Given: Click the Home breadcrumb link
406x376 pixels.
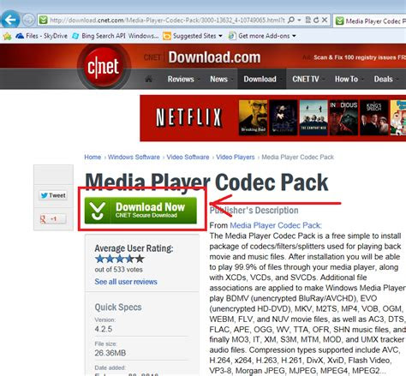Looking at the screenshot, I should pos(93,157).
